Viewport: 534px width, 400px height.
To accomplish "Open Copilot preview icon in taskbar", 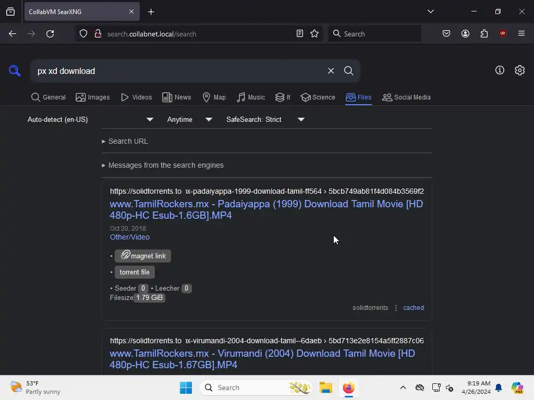I will 517,387.
